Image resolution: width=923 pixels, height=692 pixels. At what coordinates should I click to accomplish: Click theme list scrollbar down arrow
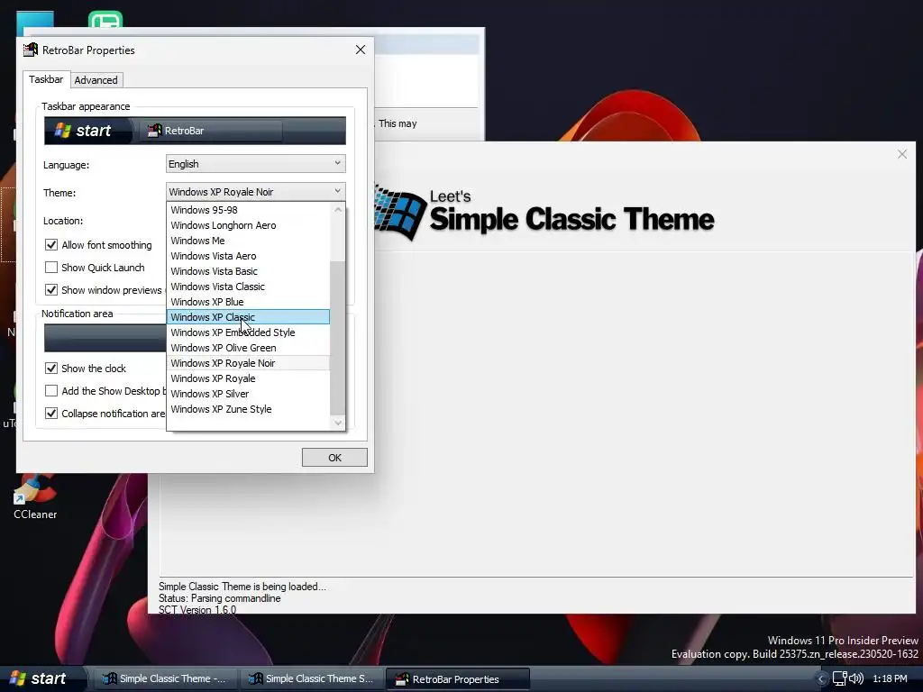pos(338,423)
